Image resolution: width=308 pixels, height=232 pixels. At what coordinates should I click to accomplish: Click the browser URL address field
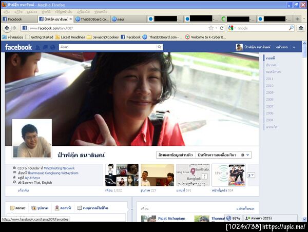118,28
